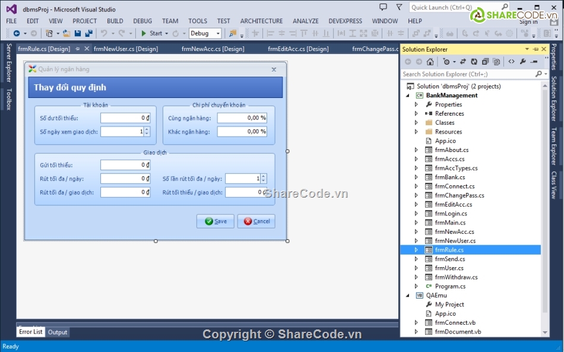The width and height of the screenshot is (564, 352).
Task: Open the Properties side tab on the right
Action: coord(554,57)
